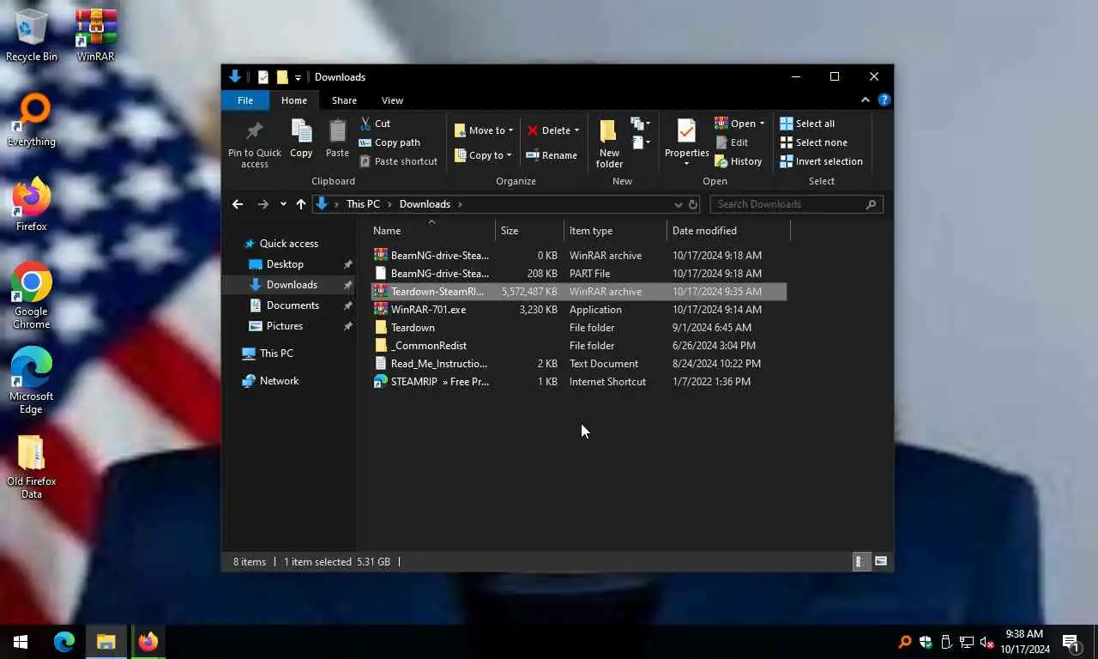Select Desktop in navigation pane

pyautogui.click(x=285, y=264)
